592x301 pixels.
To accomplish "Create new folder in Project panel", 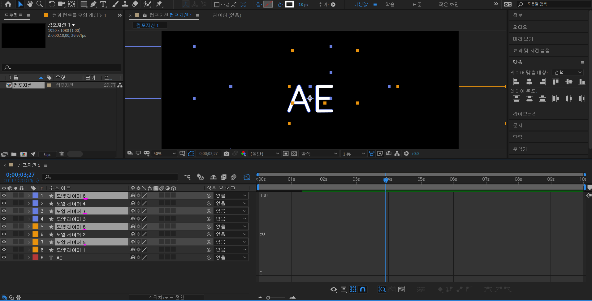I will click(x=14, y=154).
